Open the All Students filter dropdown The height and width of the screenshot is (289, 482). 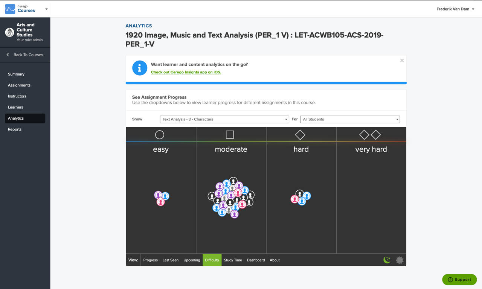point(350,119)
